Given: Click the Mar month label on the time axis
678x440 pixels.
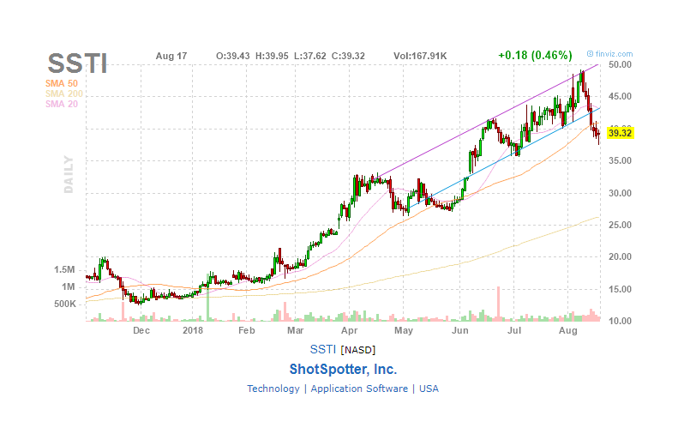Looking at the screenshot, I should point(296,330).
